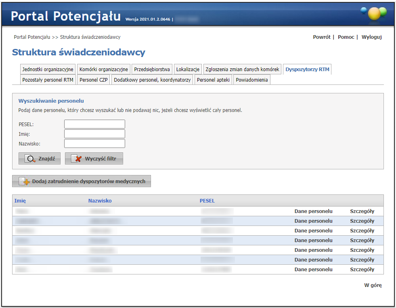Open the Lokalizacje tab

pos(188,69)
